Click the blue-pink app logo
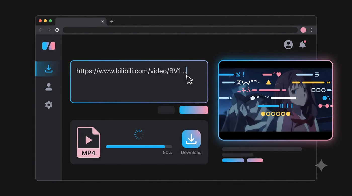Image resolution: width=352 pixels, height=196 pixels. (x=49, y=46)
